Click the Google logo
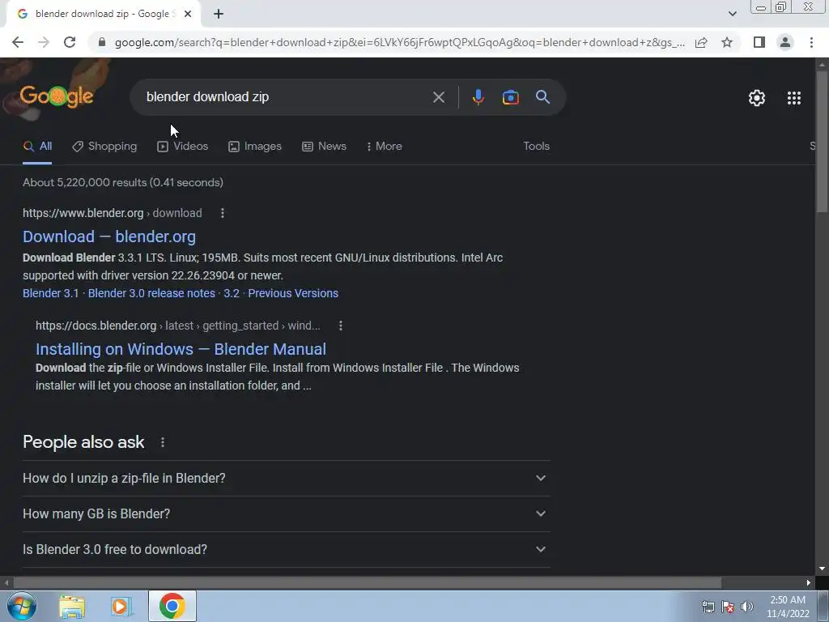Viewport: 829px width, 622px height. pyautogui.click(x=57, y=96)
